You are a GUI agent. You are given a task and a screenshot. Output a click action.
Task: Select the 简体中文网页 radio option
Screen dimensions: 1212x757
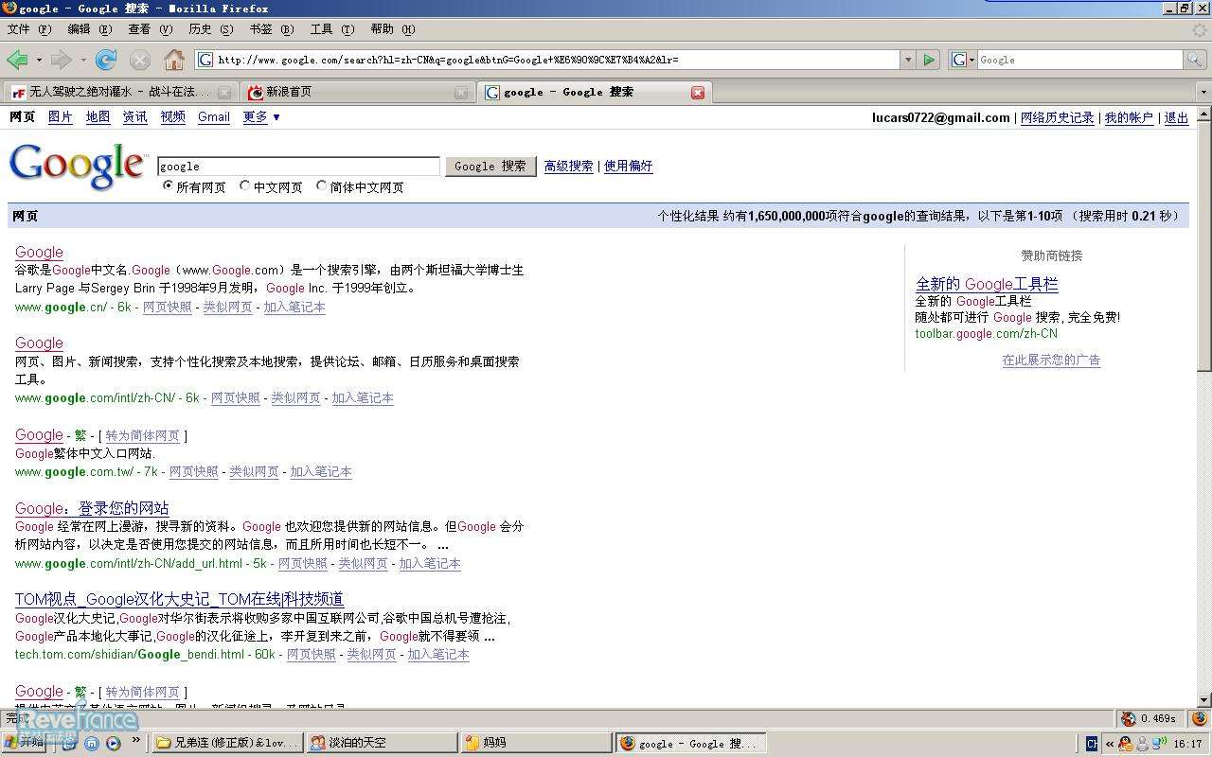[x=322, y=186]
